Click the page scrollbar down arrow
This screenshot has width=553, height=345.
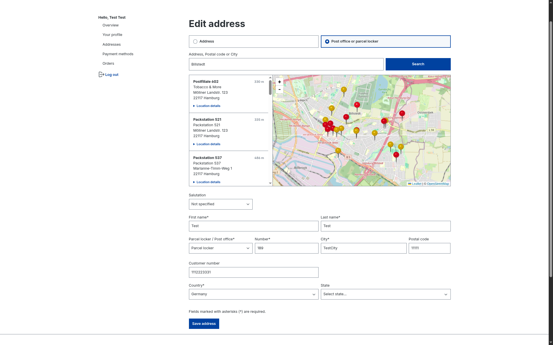[x=551, y=343]
